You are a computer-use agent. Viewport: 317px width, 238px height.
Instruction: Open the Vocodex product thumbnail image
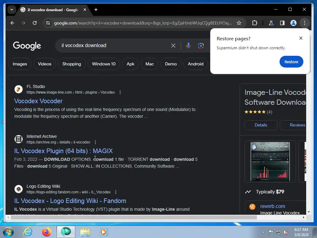270,161
